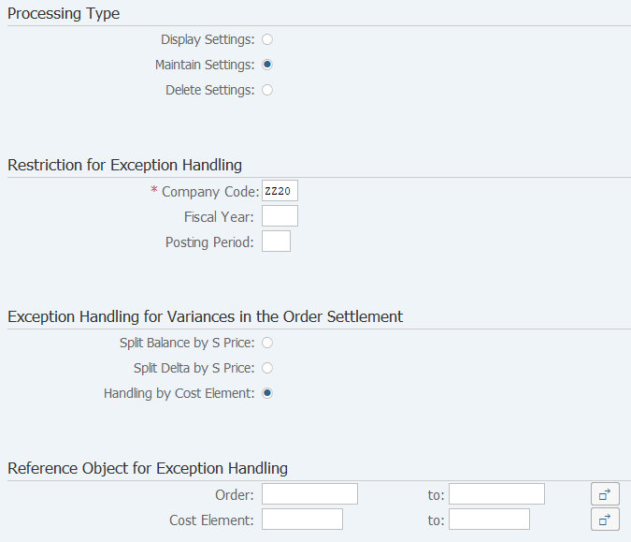Focus the Fiscal Year input field
Screen dimensions: 631x542
tap(280, 216)
